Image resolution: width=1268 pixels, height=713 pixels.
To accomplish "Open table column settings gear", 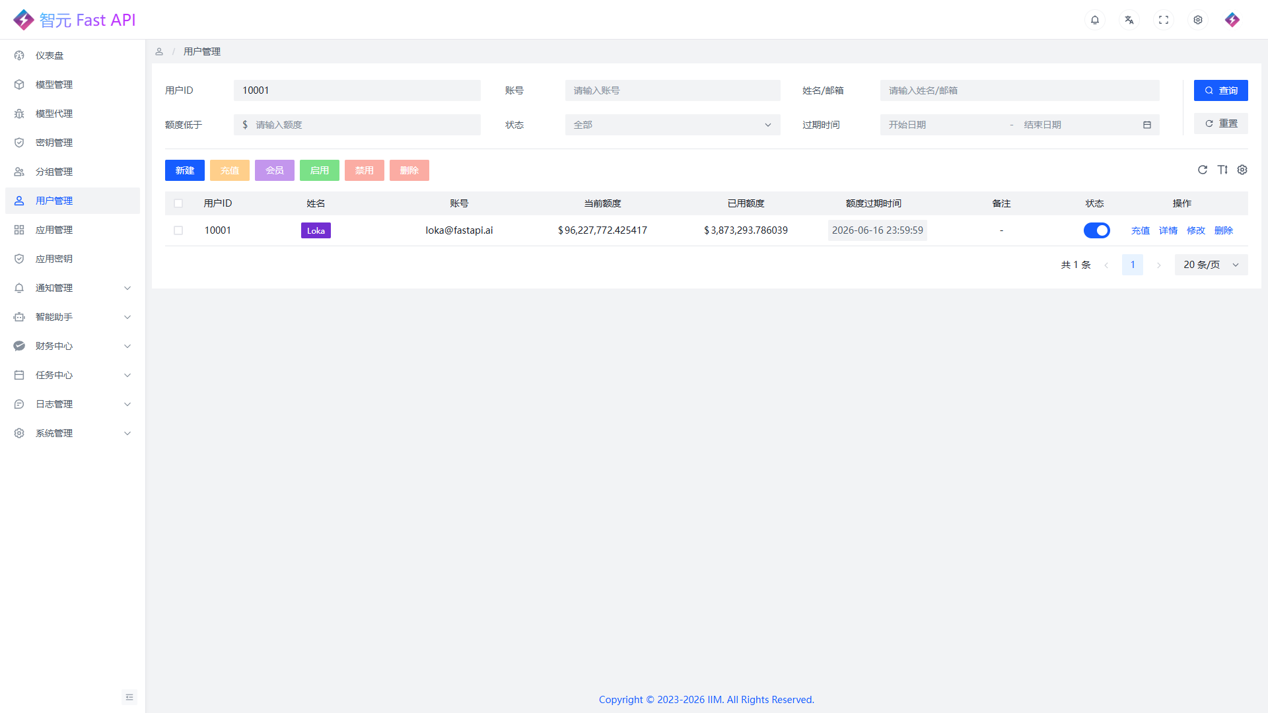I will pos(1242,170).
